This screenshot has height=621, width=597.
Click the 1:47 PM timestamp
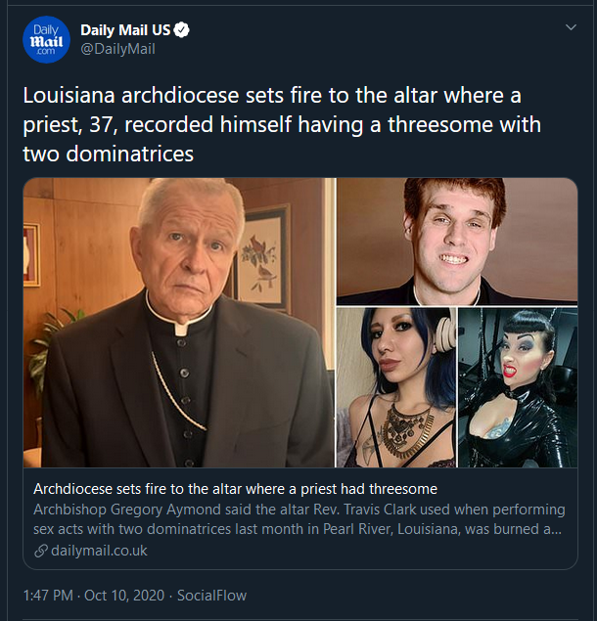[50, 595]
